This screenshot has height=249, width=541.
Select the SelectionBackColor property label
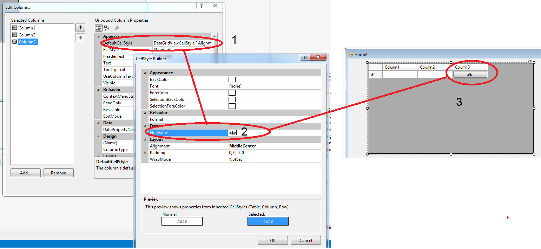(x=168, y=99)
